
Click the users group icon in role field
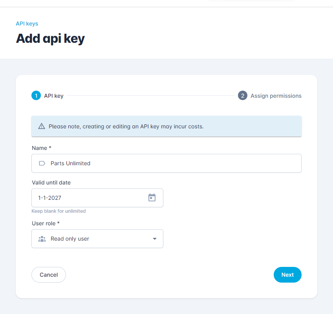tap(42, 239)
